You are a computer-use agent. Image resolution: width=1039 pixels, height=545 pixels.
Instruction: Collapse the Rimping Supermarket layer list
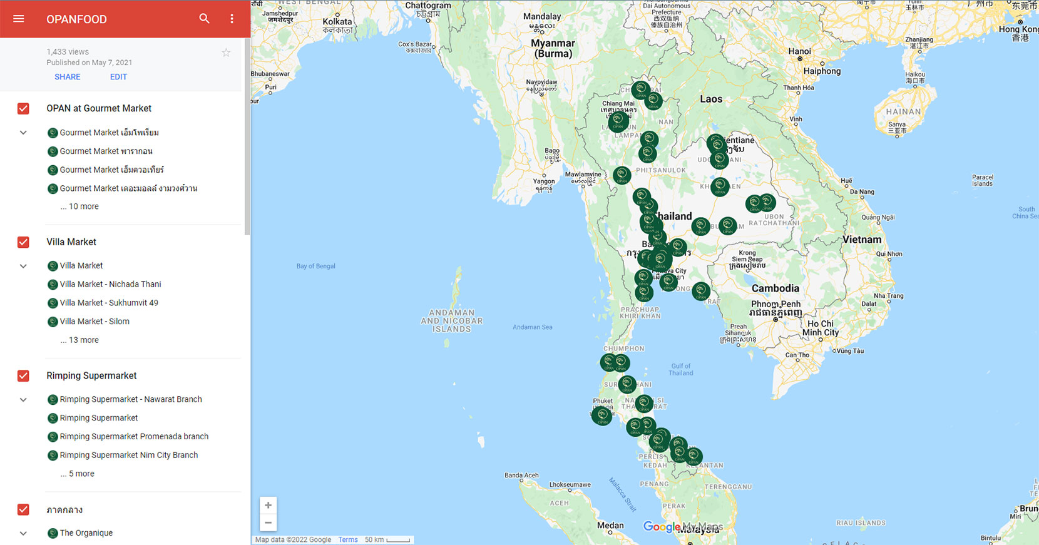(23, 399)
